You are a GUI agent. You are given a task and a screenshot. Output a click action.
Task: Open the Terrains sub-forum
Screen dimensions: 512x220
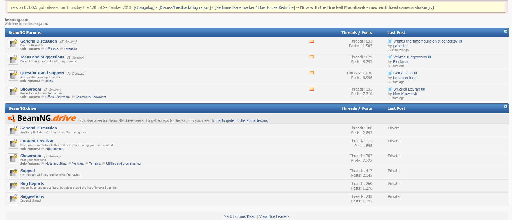tap(95, 163)
